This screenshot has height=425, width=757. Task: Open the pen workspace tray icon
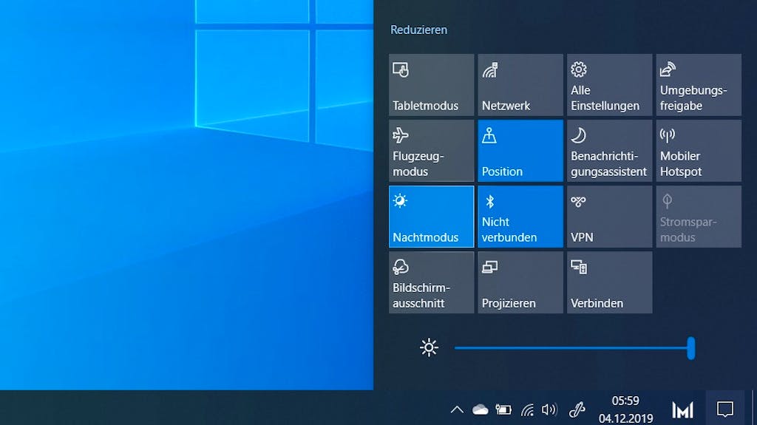tap(577, 410)
